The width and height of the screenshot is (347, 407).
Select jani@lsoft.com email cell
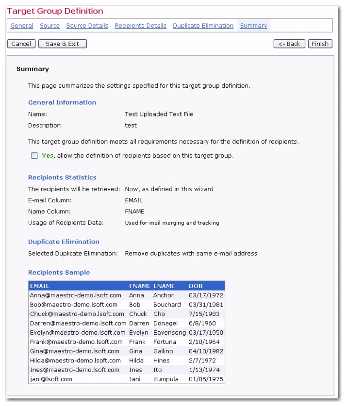pyautogui.click(x=51, y=379)
